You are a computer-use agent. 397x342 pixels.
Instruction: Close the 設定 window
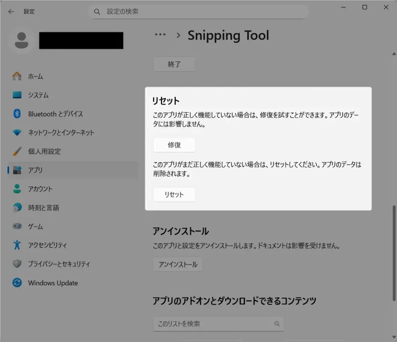point(386,7)
